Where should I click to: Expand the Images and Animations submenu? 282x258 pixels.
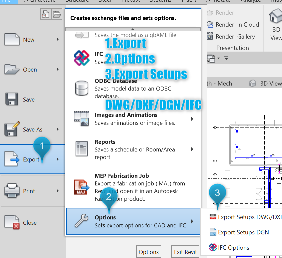[x=192, y=119]
